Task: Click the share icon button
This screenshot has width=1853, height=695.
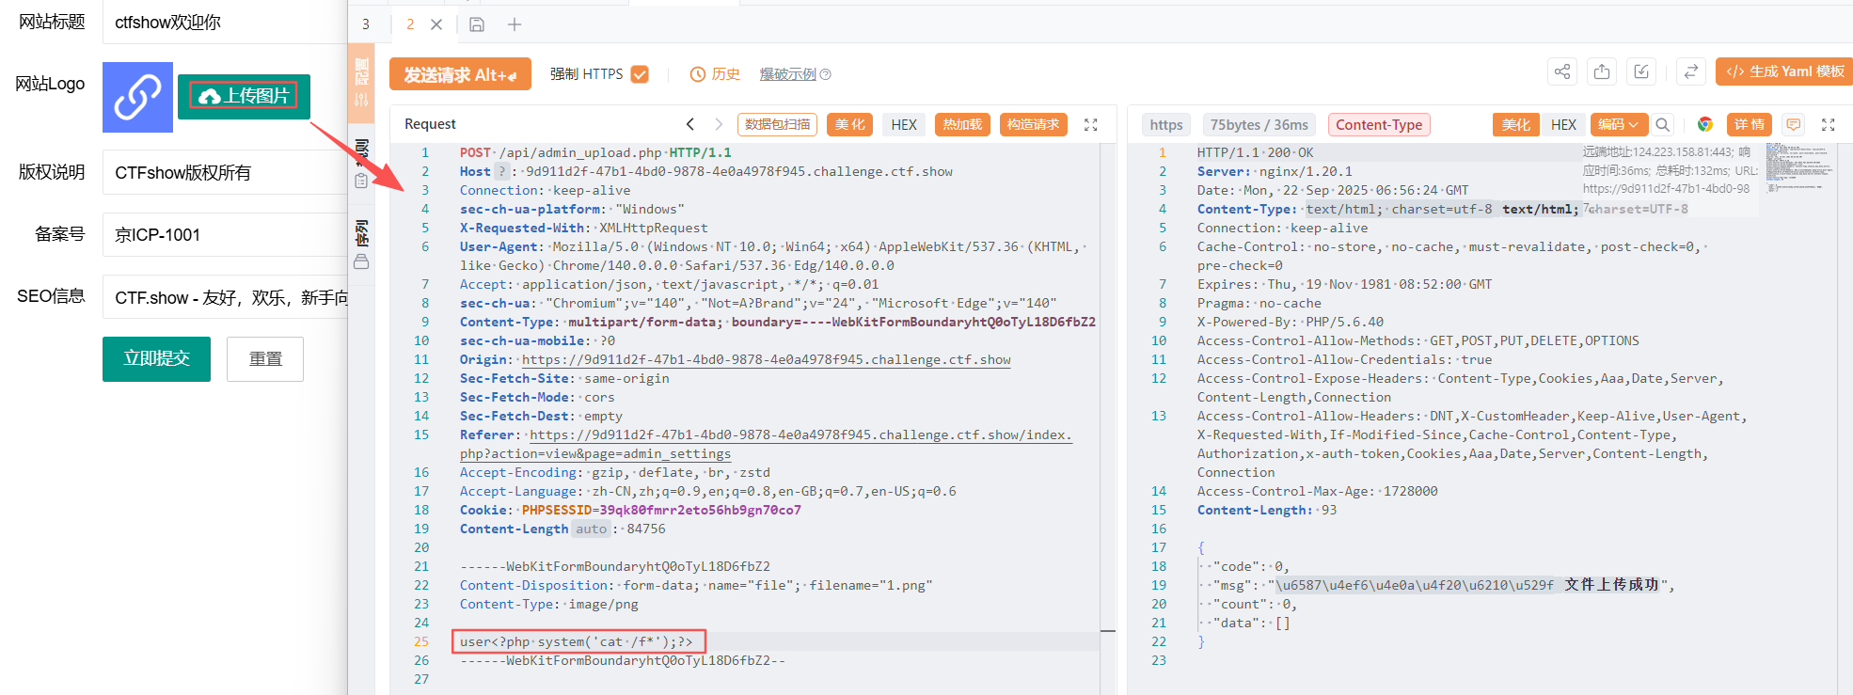Action: [1562, 71]
